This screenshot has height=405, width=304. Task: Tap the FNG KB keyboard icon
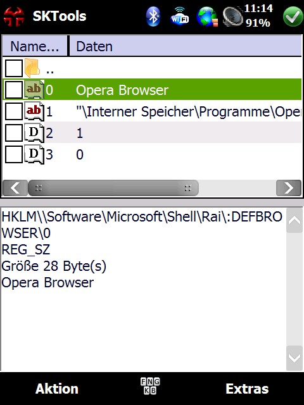pos(150,386)
